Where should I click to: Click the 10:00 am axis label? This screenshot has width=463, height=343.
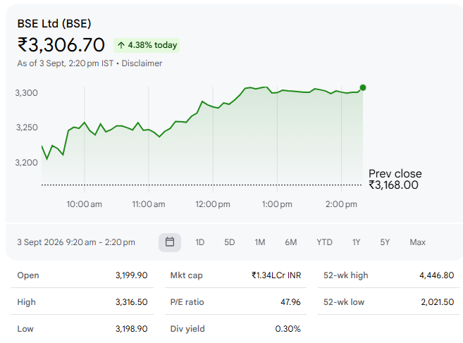[x=84, y=204]
